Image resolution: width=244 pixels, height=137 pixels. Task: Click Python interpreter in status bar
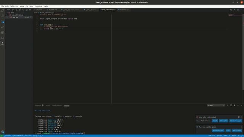[x=22, y=136]
